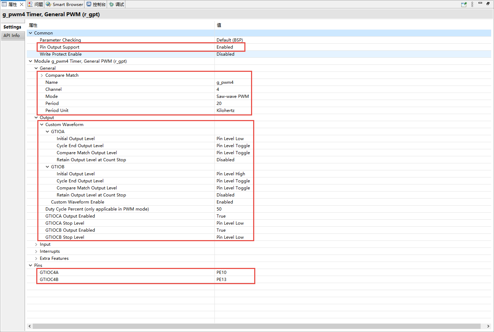Change GTIOA Retain Output Level Disabled value
494x332 pixels.
225,160
